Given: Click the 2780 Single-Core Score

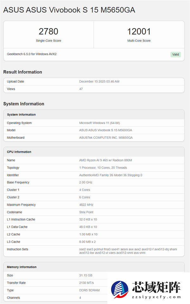Looking at the screenshot, I should pos(48,32).
